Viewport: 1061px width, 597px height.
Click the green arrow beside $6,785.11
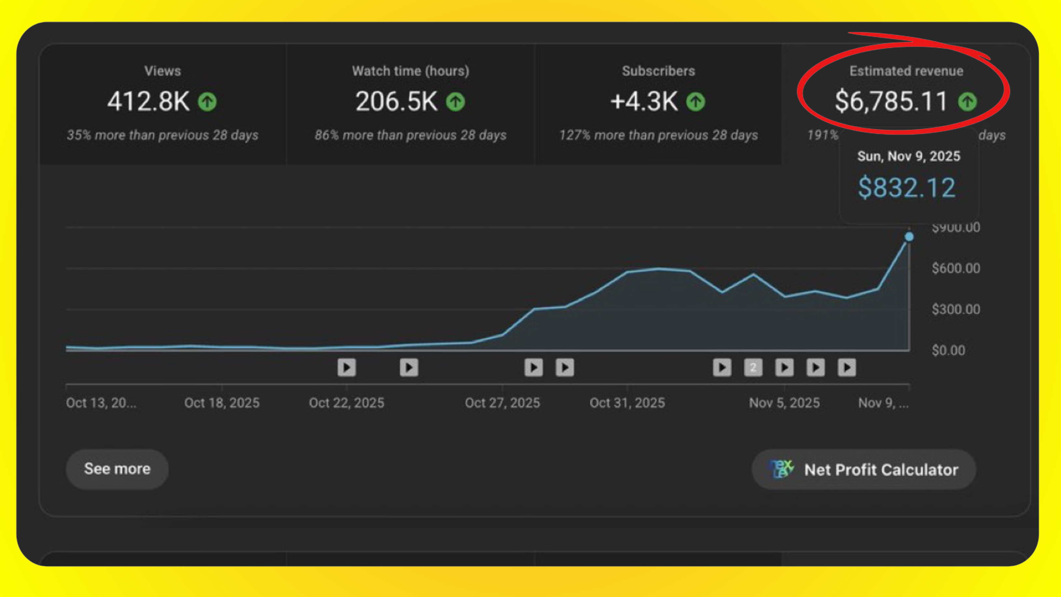[x=967, y=101]
